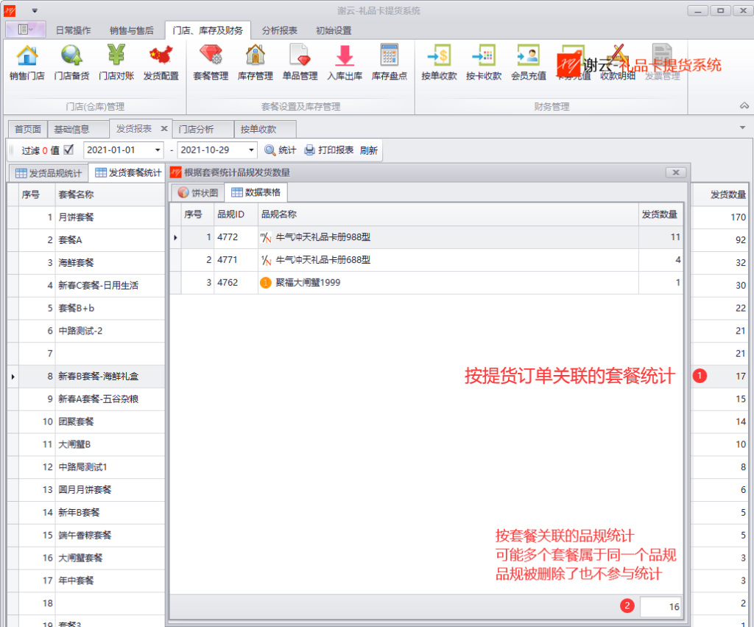The image size is (754, 627).
Task: Close the 发货报表 tab
Action: coord(164,128)
